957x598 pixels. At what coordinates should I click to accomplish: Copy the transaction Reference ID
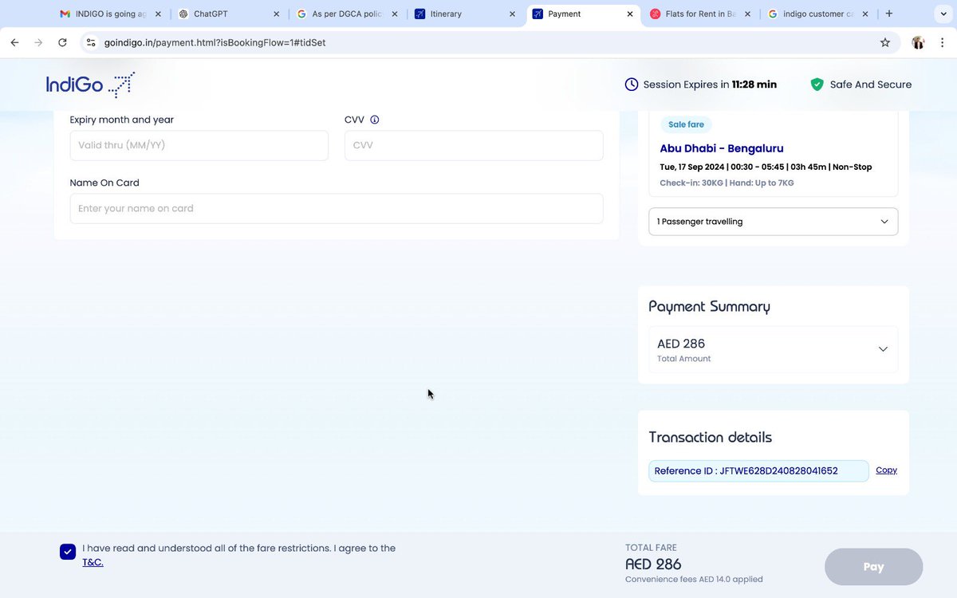[886, 470]
